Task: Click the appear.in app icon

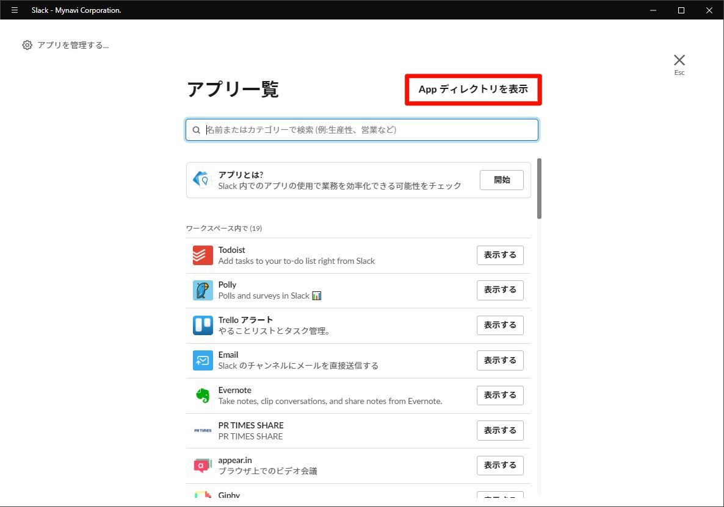Action: point(203,466)
